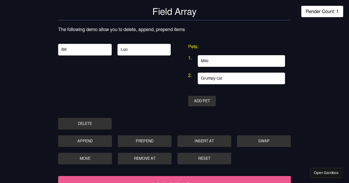Click the DELETE button

[x=85, y=123]
